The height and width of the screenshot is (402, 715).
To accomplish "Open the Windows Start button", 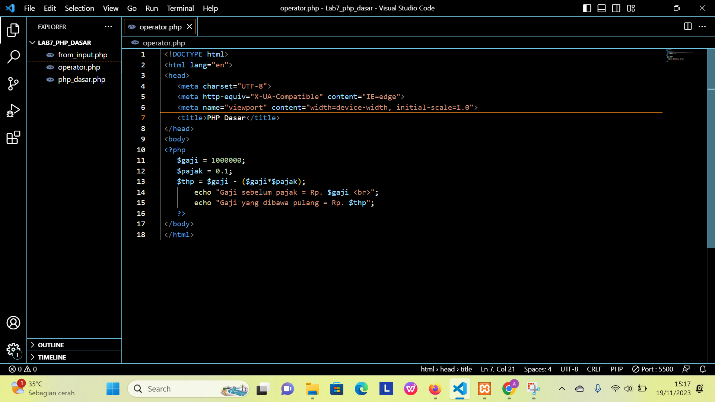I will point(113,389).
